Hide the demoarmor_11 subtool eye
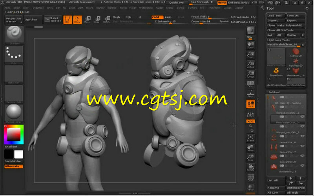This screenshot has width=314, height=196. pos(302,165)
